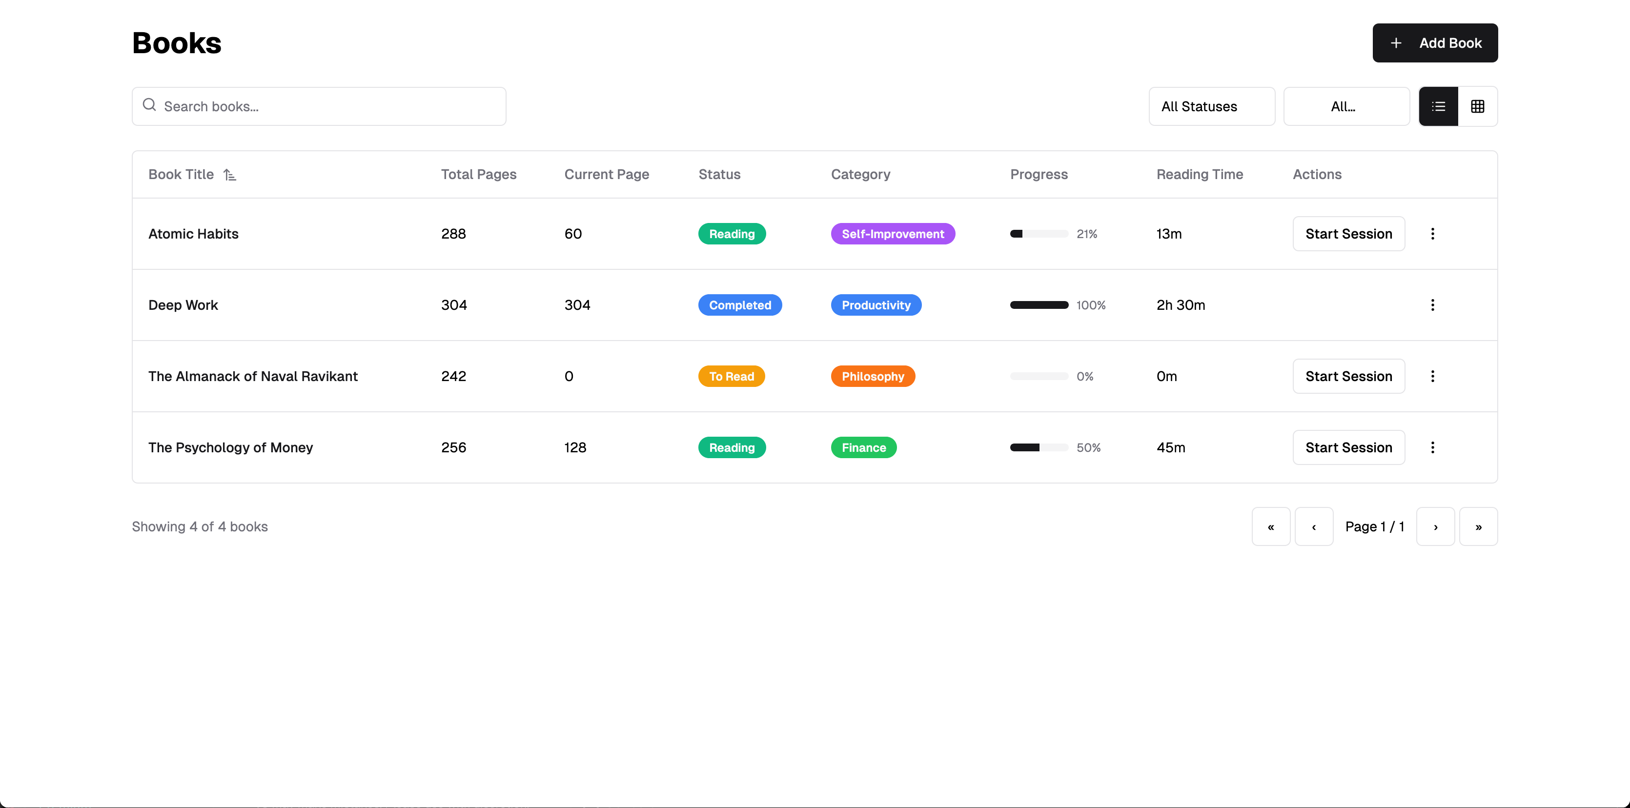Click the Page 1 / 1 indicator

point(1374,526)
